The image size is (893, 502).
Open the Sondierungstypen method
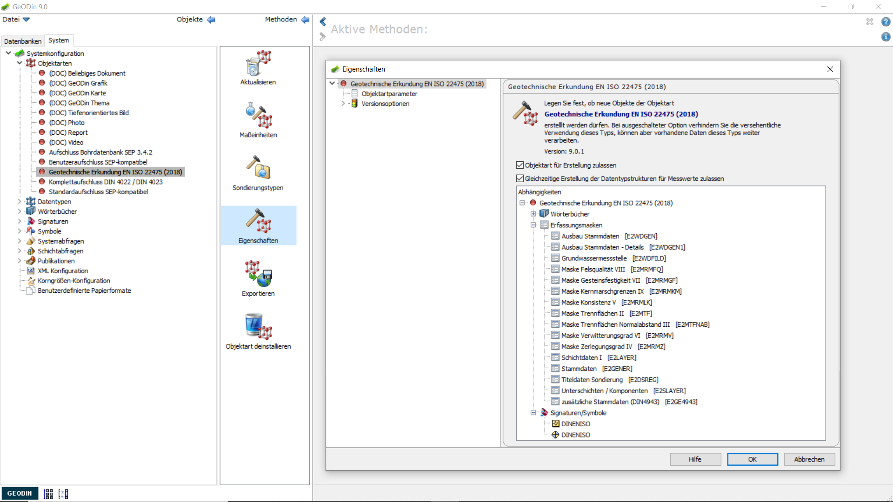click(258, 173)
